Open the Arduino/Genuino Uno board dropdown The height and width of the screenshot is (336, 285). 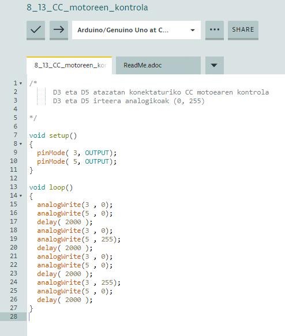[x=136, y=30]
